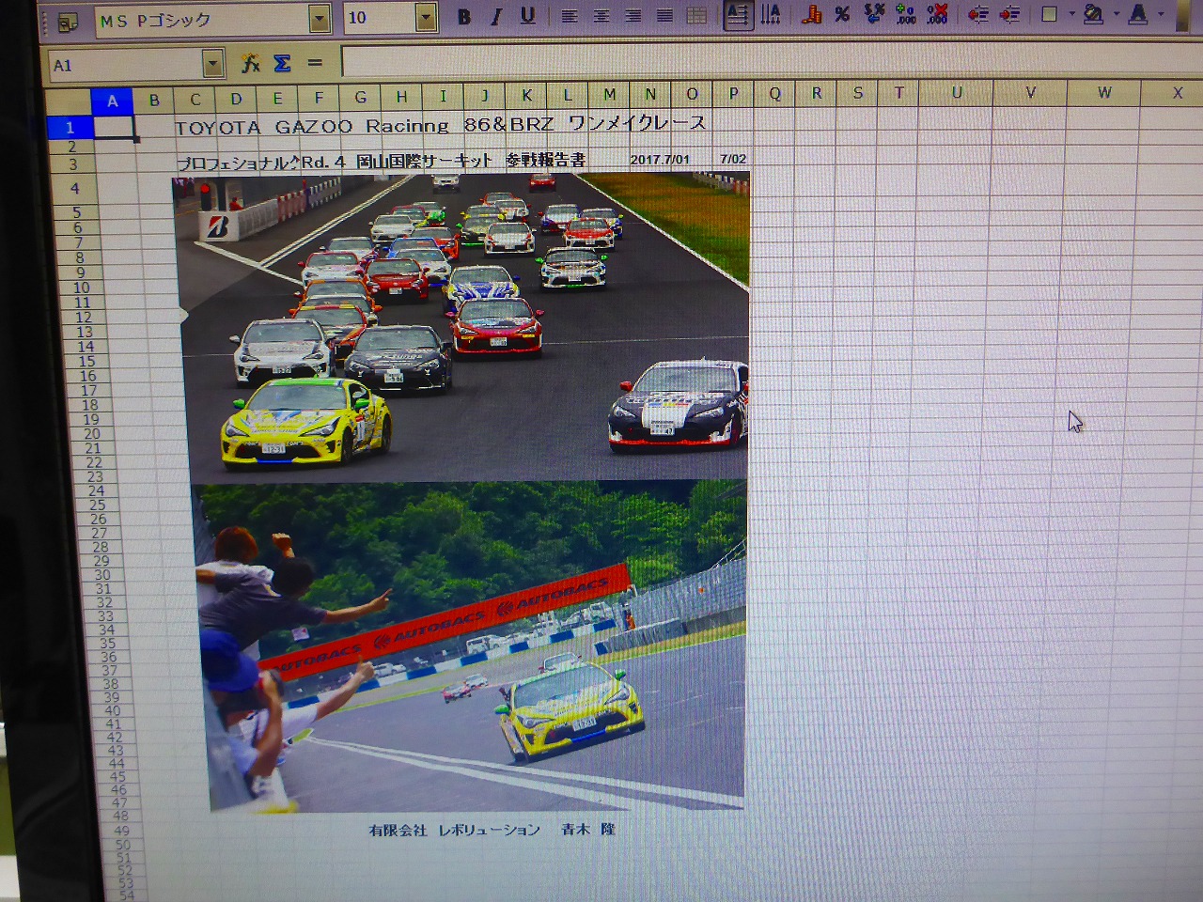Increase cell indent
1203x902 pixels.
coord(1009,14)
